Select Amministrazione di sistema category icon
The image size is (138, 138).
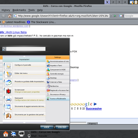tap(48, 61)
